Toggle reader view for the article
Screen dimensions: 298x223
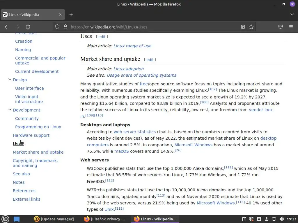point(243,27)
